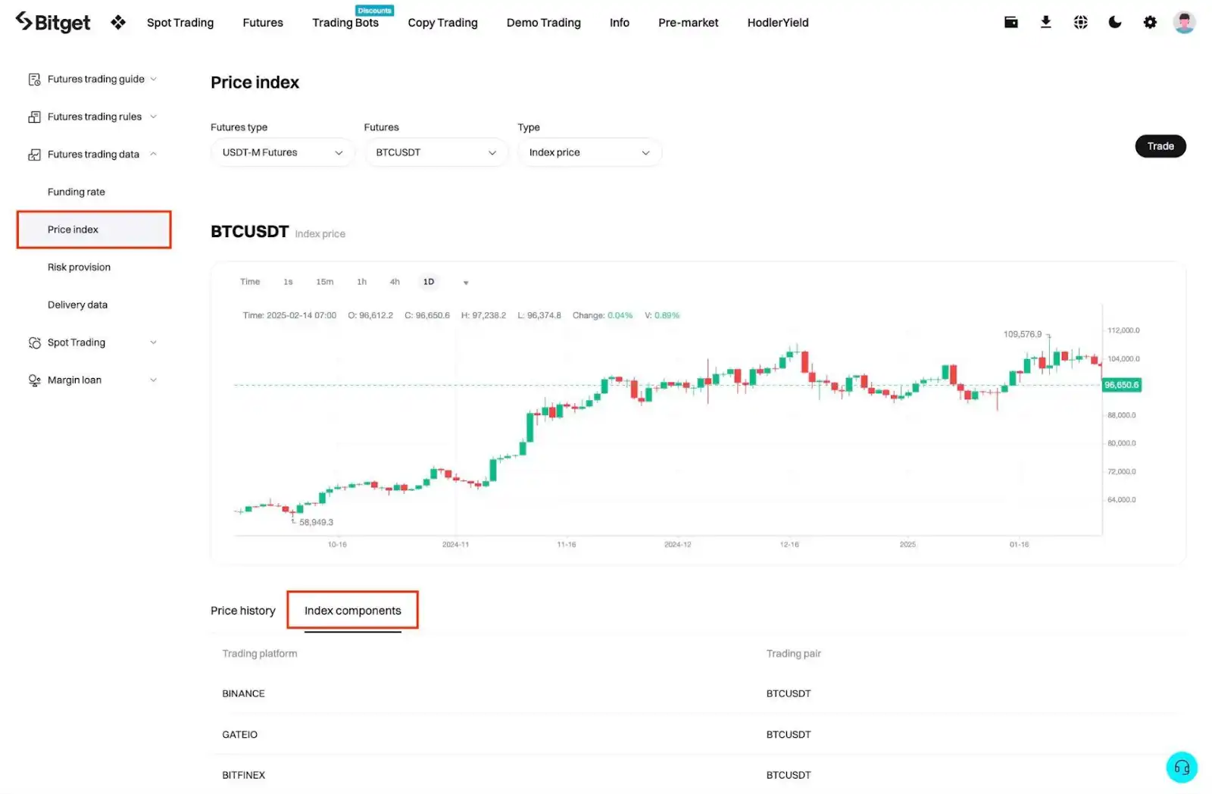This screenshot has width=1212, height=794.
Task: Select the 1D chart interval
Action: 429,282
